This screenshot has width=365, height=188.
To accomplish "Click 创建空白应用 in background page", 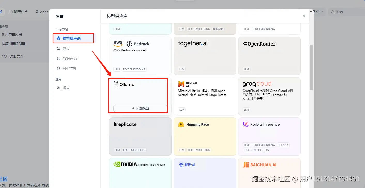I will 12,34.
